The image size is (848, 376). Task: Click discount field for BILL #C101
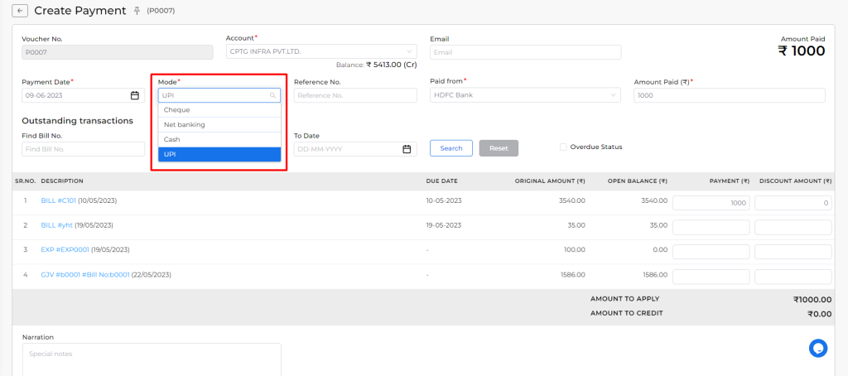point(793,203)
